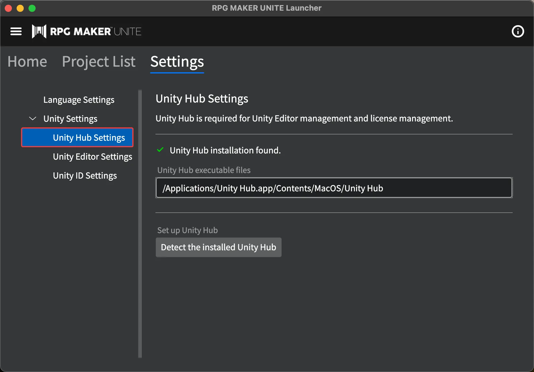
Task: Open Unity Editor Settings
Action: 93,157
